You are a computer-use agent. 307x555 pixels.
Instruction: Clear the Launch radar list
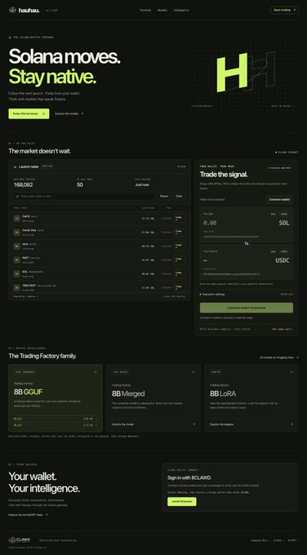pyautogui.click(x=179, y=196)
